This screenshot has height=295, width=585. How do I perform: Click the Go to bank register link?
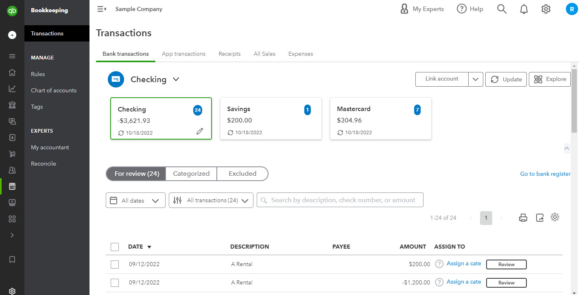(x=545, y=174)
